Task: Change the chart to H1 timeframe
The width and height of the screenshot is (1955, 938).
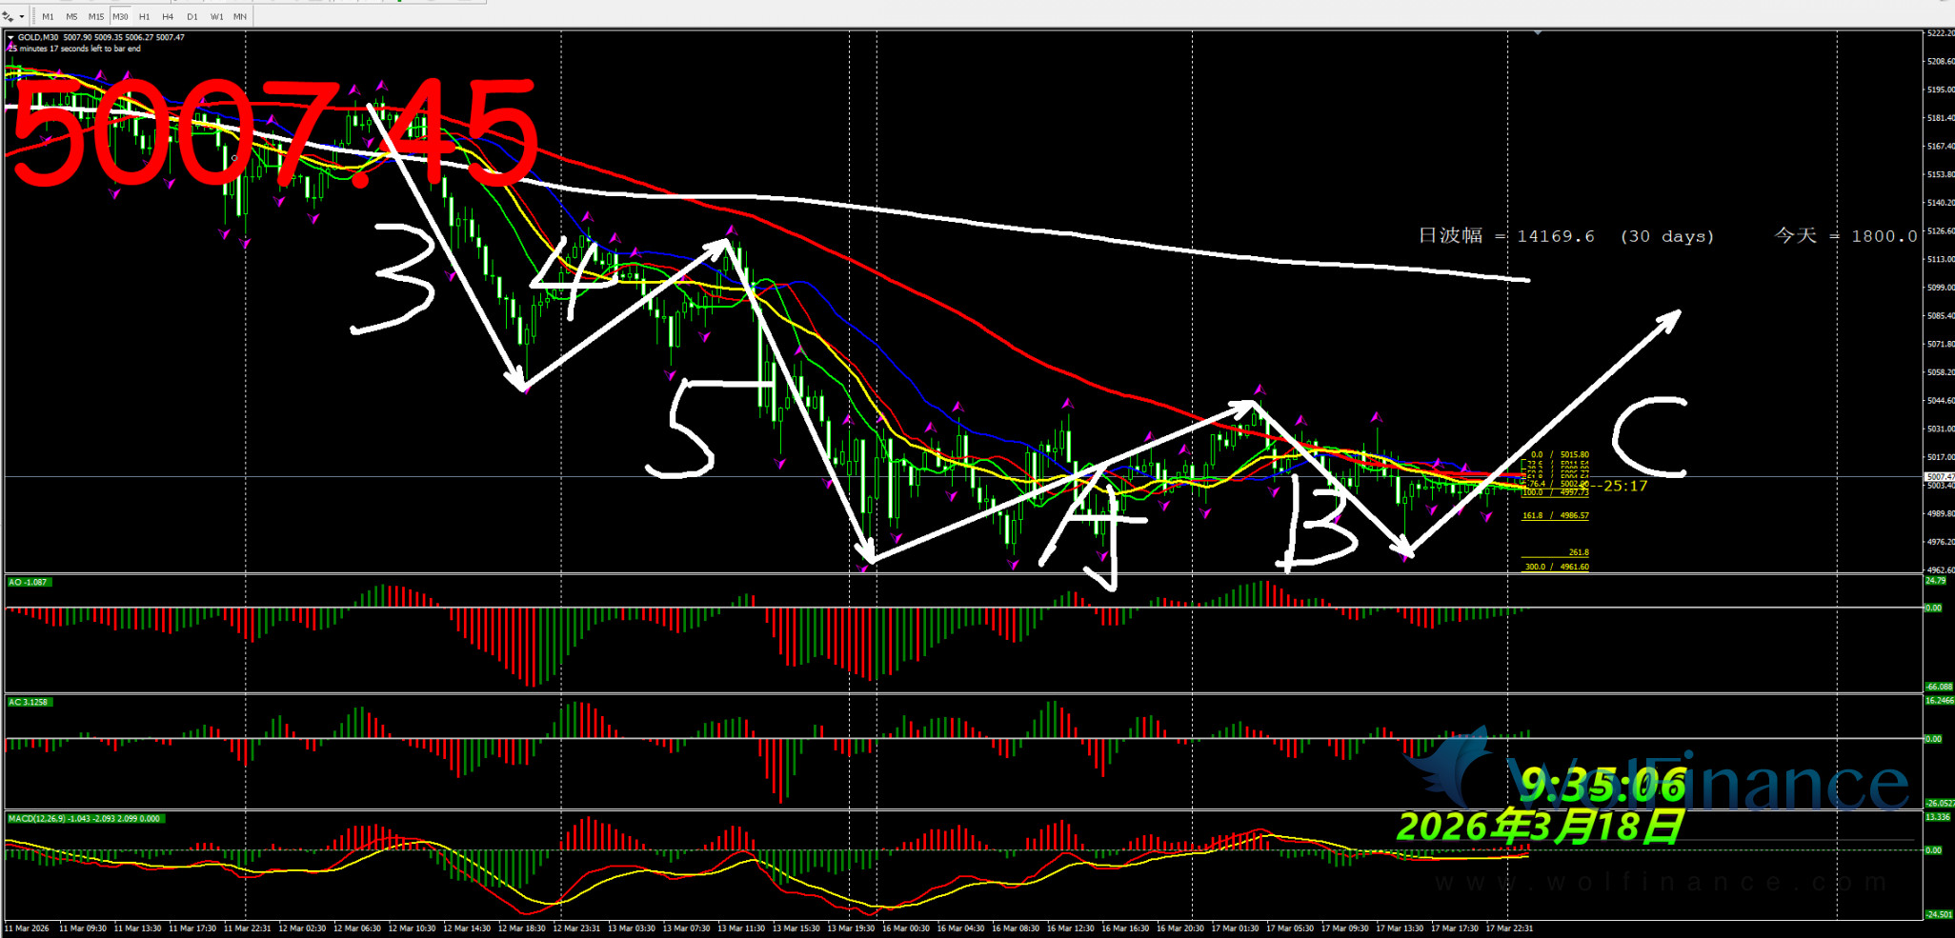Action: click(144, 16)
